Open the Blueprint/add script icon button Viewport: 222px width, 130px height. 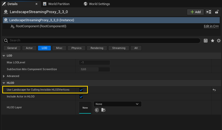(x=209, y=12)
